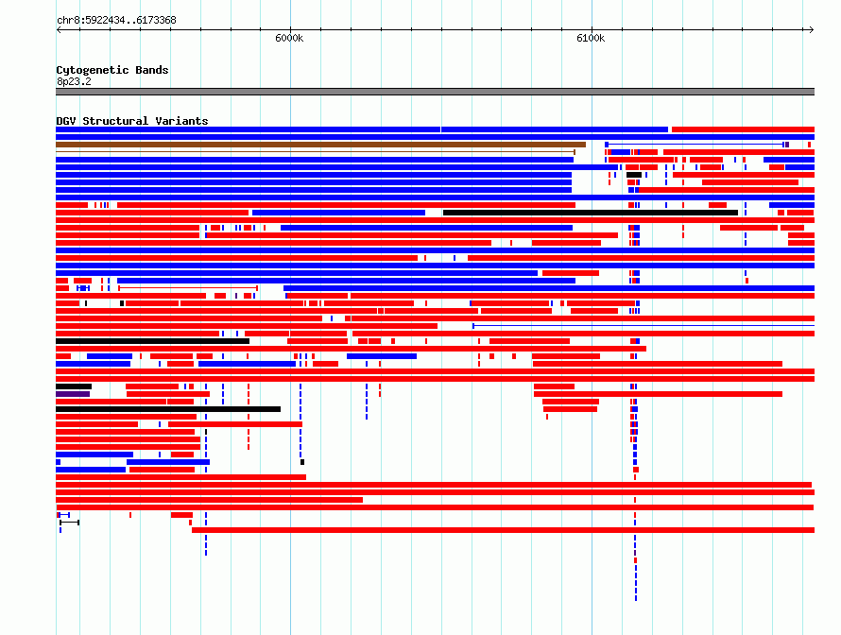Select the small purple variant bar at the left edge
The image size is (841, 635).
pyautogui.click(x=73, y=394)
